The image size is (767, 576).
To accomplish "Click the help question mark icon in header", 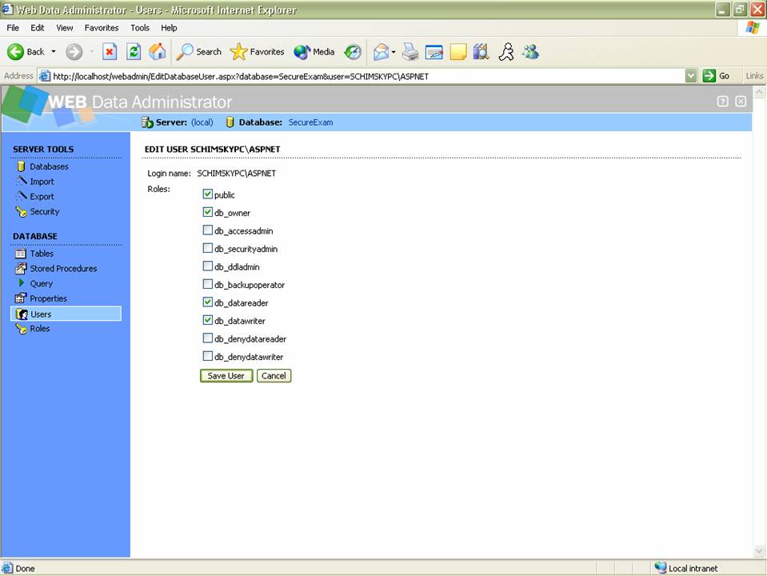I will point(722,102).
